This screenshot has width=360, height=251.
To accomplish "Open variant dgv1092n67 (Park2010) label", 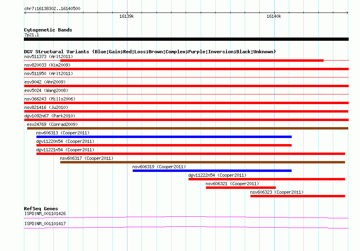I will pyautogui.click(x=50, y=116).
